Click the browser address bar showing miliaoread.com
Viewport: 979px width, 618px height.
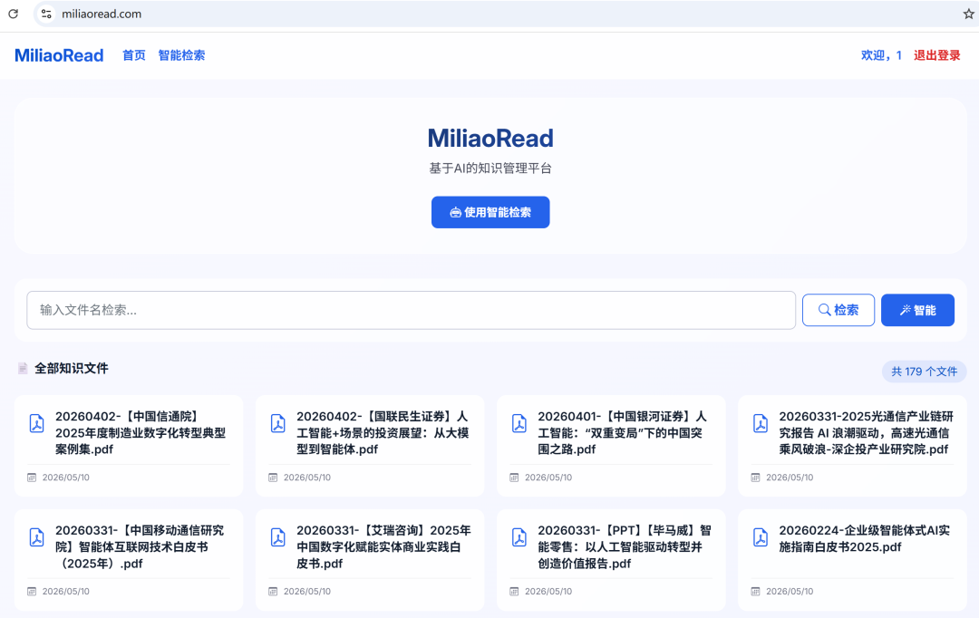(499, 14)
